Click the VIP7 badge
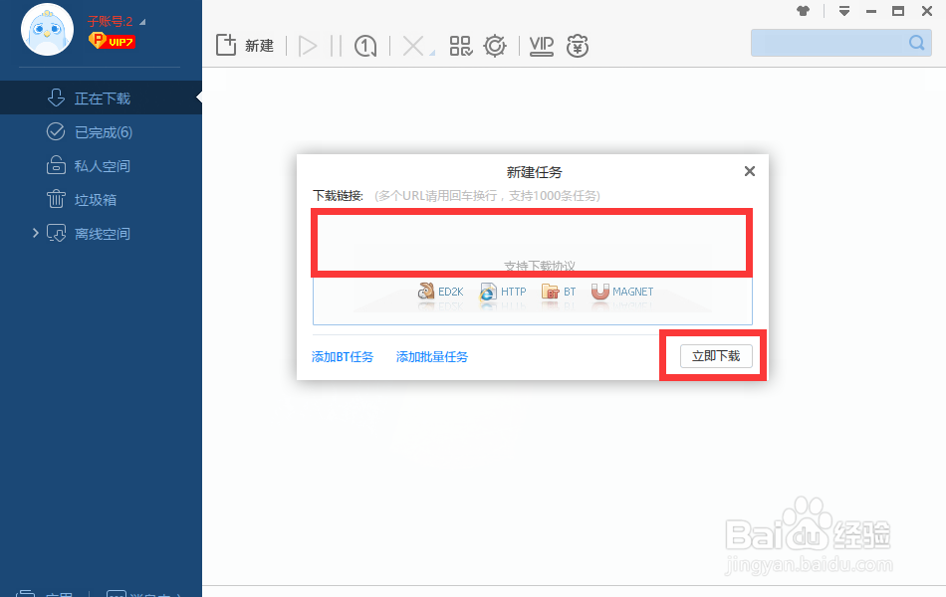Viewport: 946px width, 597px height. tap(112, 41)
